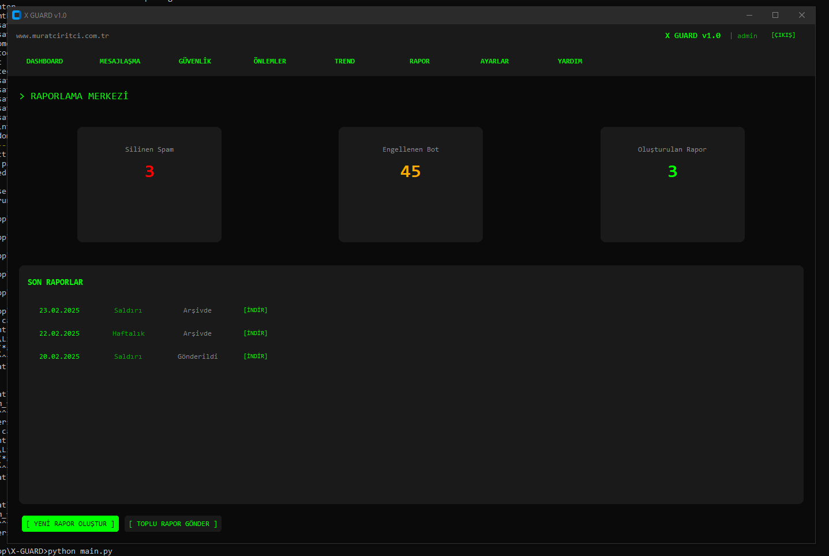
Task: Select the TREND tab
Action: (344, 61)
